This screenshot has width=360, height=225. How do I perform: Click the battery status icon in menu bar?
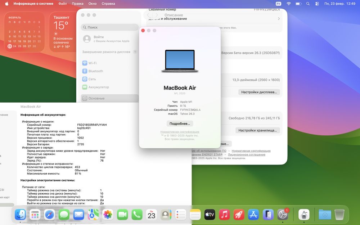pos(298,4)
